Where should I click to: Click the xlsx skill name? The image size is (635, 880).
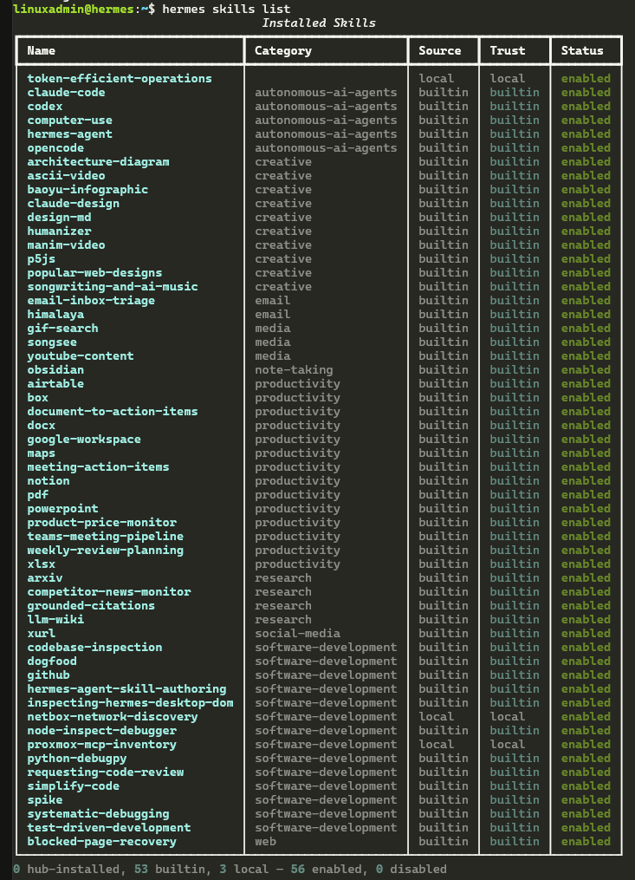(x=42, y=564)
